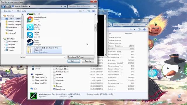Open the Nome field dropdown arrow
This screenshot has width=187, height=105.
pos(64,57)
